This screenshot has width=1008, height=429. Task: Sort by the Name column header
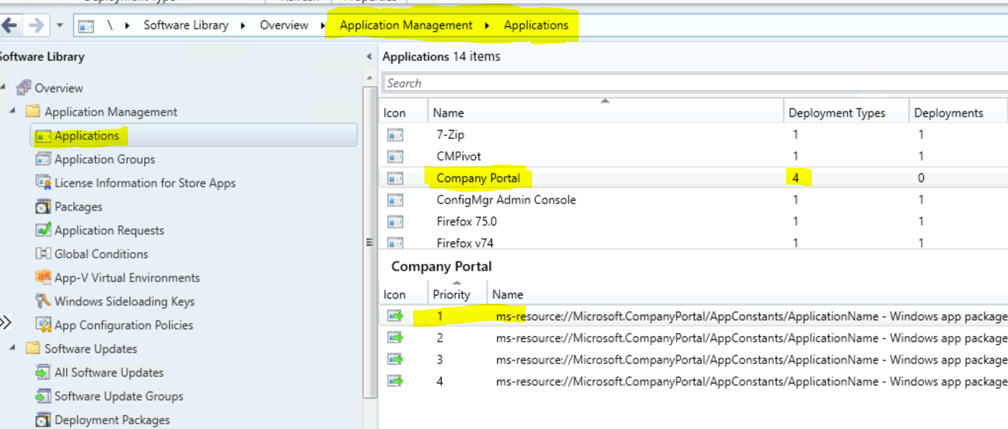point(605,113)
